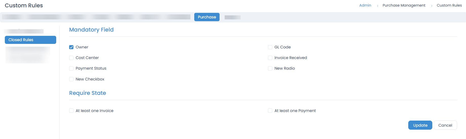Select Closed Rules in the sidebar
This screenshot has height=139, width=466.
click(30, 40)
